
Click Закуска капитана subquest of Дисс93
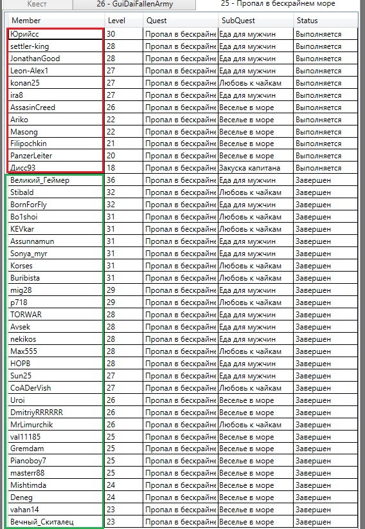[256, 168]
